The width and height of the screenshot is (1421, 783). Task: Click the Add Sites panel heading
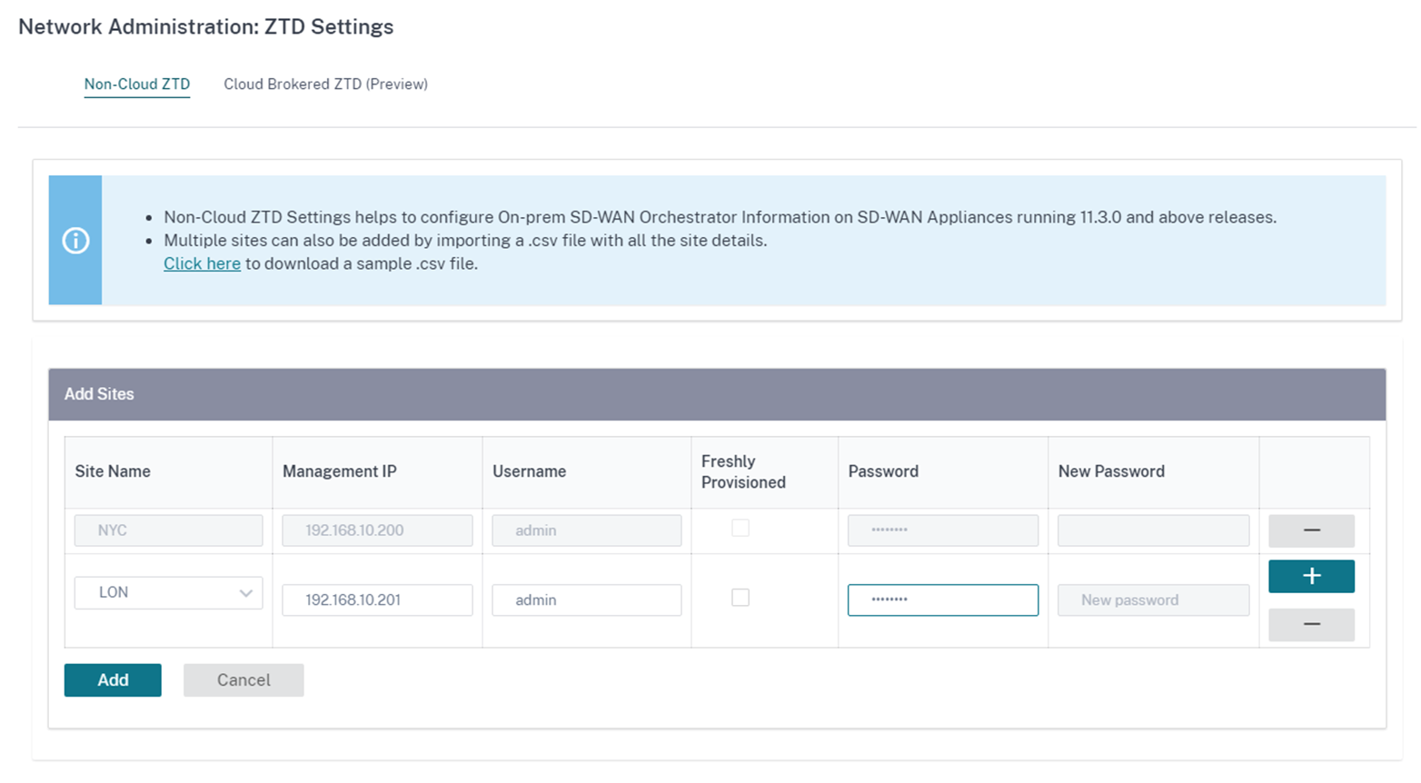click(99, 394)
